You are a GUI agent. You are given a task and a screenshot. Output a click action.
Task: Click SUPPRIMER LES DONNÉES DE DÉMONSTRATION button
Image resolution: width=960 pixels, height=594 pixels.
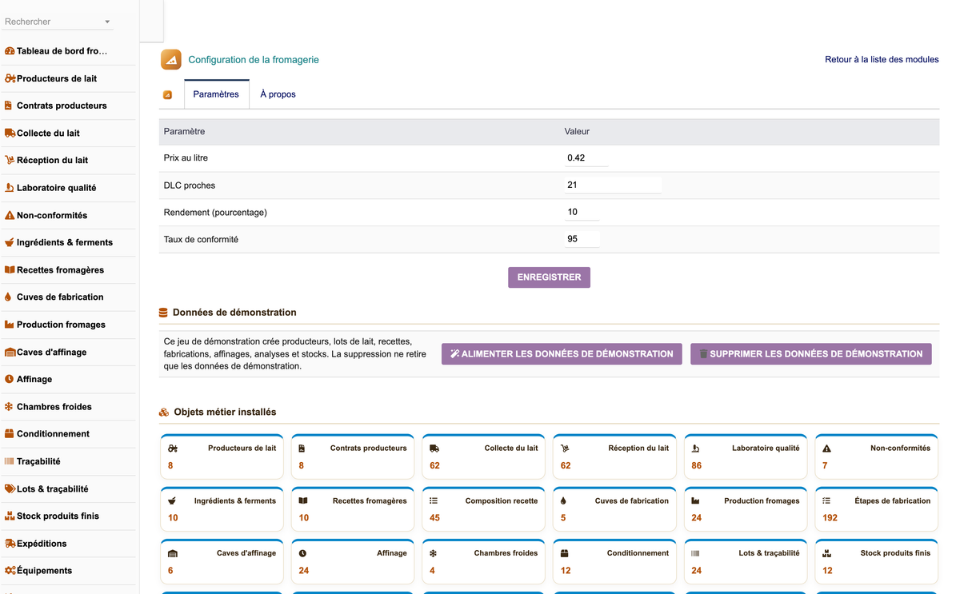pos(811,354)
